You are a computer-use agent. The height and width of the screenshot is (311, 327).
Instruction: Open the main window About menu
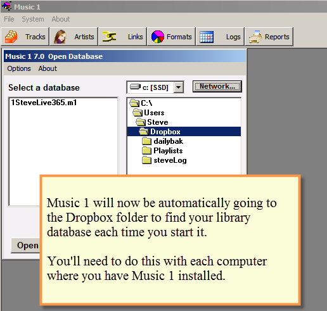pyautogui.click(x=61, y=19)
